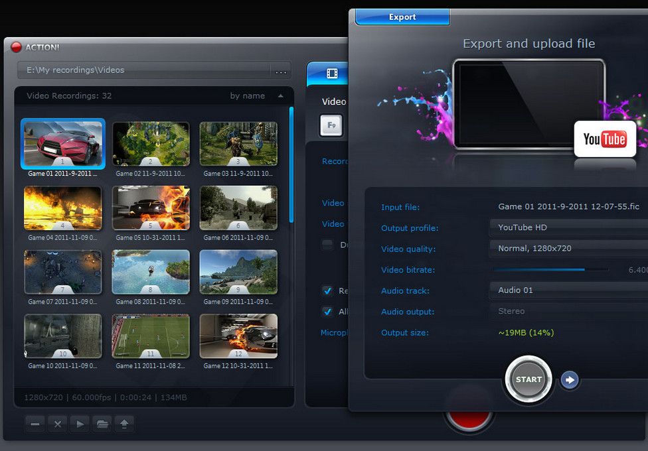
Task: Open the Output profile YouTube HD dropdown
Action: point(568,227)
